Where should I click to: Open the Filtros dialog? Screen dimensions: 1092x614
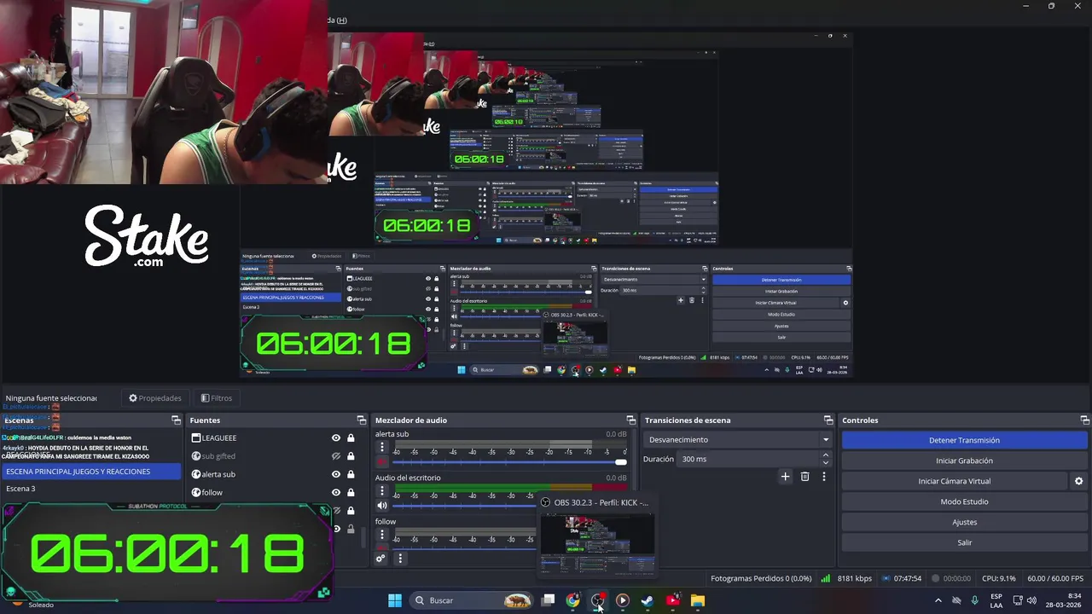(217, 398)
